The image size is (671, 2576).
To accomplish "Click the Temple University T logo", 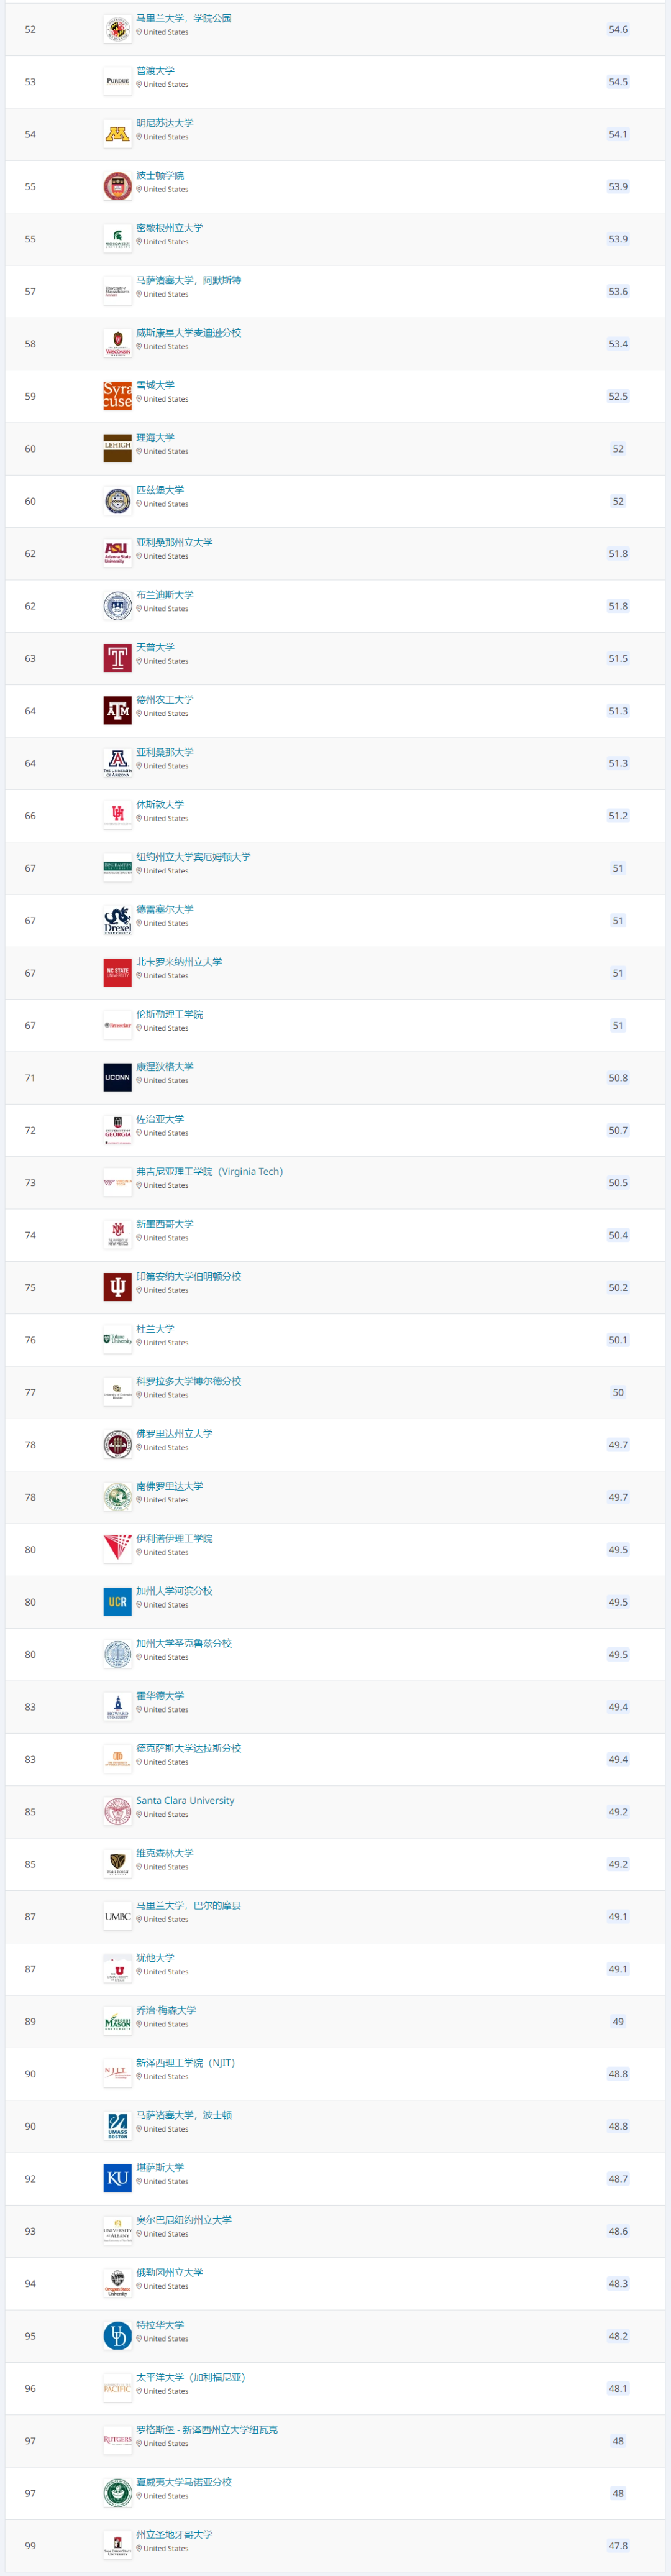I will click(x=117, y=658).
